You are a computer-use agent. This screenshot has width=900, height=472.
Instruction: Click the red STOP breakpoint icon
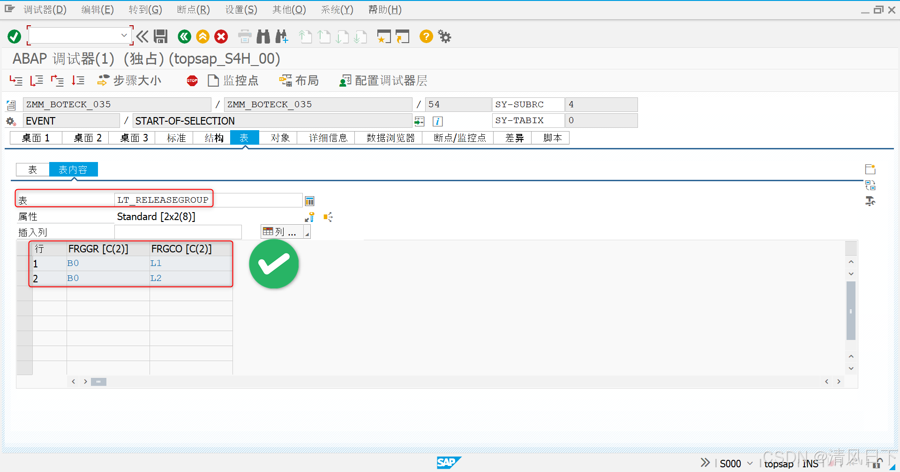(x=192, y=81)
